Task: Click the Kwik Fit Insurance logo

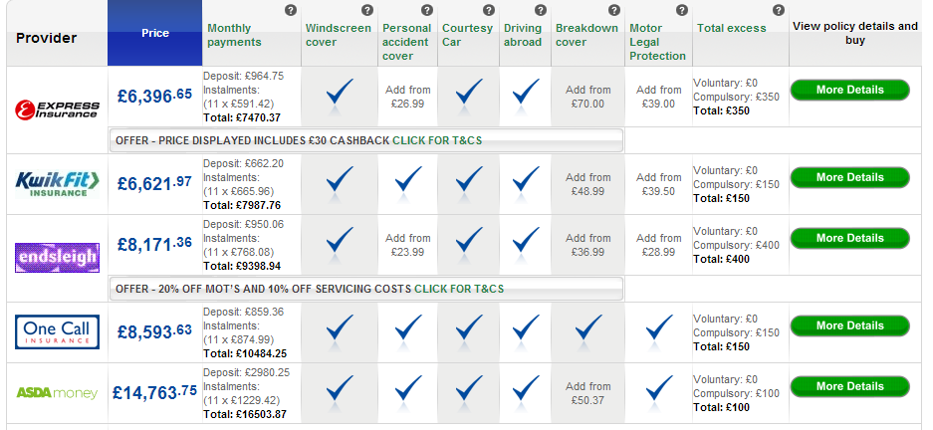Action: coord(57,182)
